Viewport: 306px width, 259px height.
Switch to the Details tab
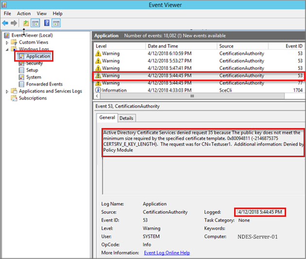pyautogui.click(x=126, y=118)
